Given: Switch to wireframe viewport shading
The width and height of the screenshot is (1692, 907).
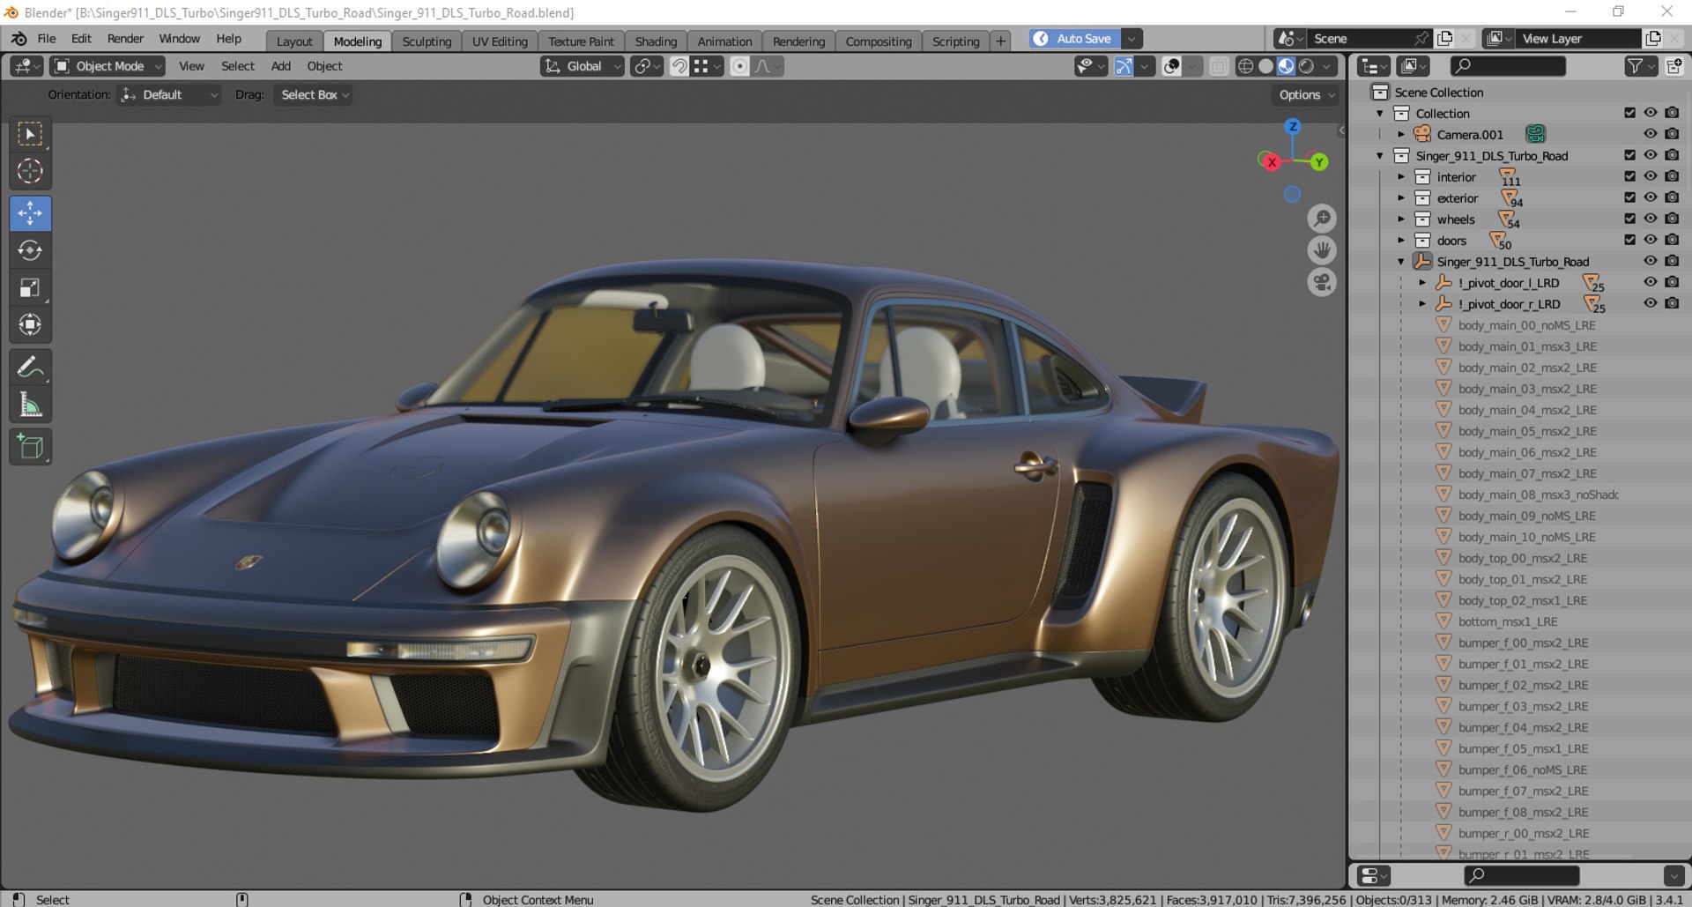Looking at the screenshot, I should [1245, 66].
